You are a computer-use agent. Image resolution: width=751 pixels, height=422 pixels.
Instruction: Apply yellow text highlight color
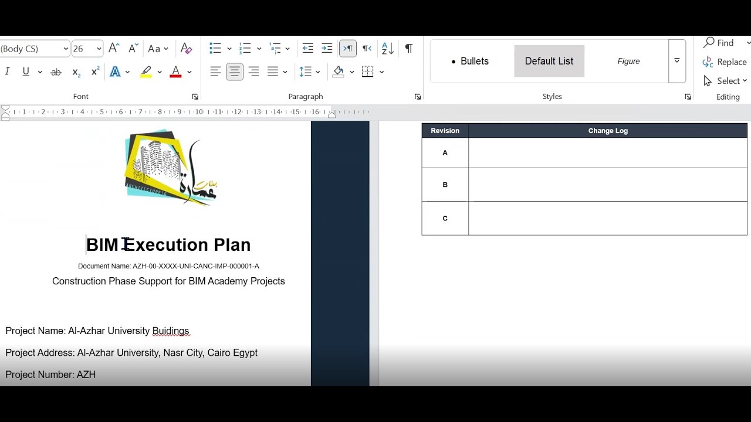[146, 72]
